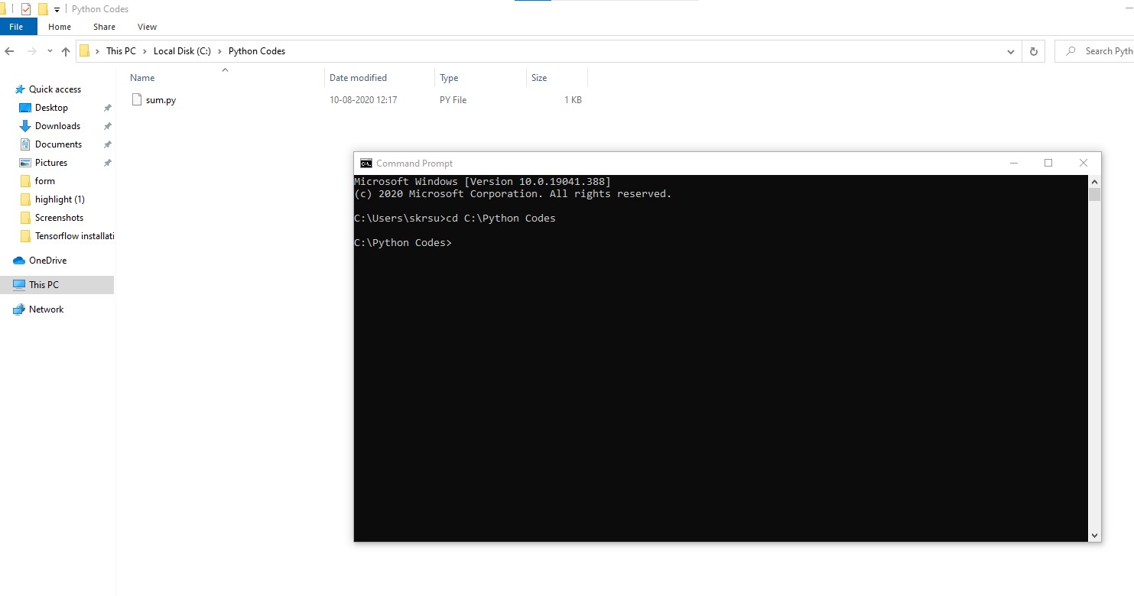Click the cd C:\Python Codes command line

[501, 219]
